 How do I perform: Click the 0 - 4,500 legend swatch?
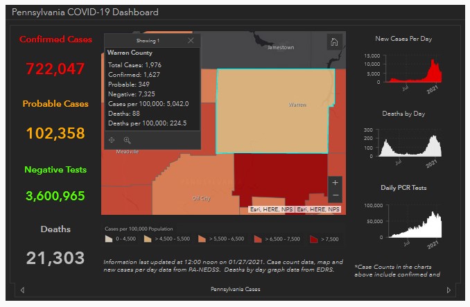click(x=108, y=239)
